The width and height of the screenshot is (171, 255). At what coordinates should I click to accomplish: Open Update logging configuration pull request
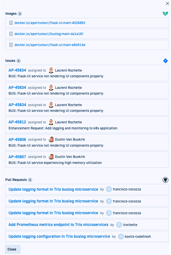(59, 236)
